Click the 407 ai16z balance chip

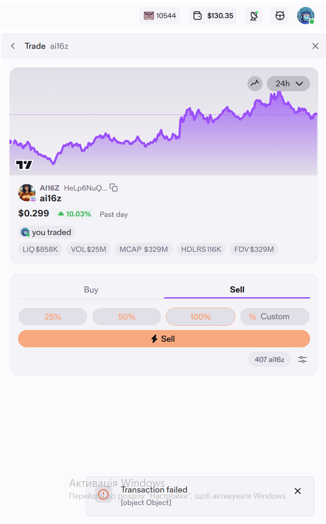tap(269, 359)
